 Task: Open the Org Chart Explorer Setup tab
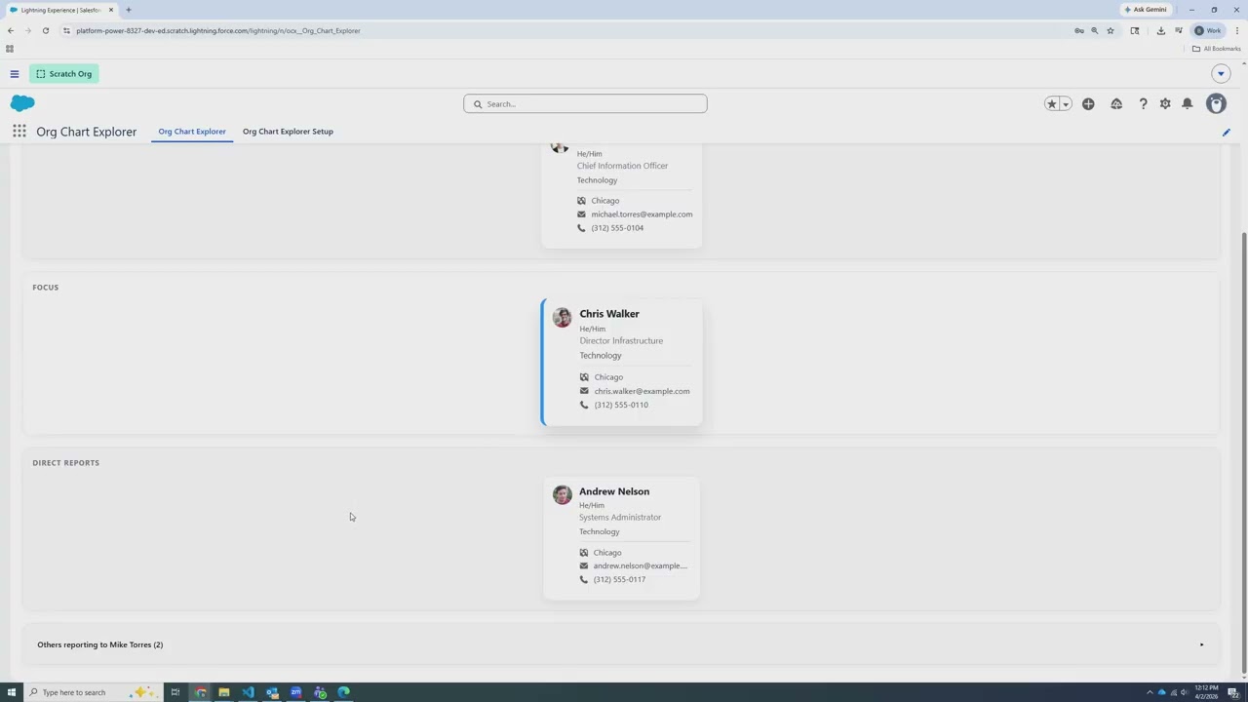coord(288,131)
